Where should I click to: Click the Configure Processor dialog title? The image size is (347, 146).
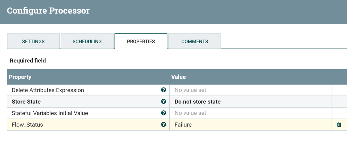(x=48, y=11)
